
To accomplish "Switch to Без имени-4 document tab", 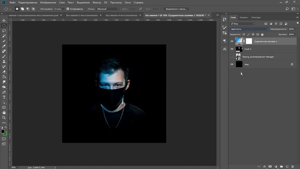I will click(x=121, y=15).
